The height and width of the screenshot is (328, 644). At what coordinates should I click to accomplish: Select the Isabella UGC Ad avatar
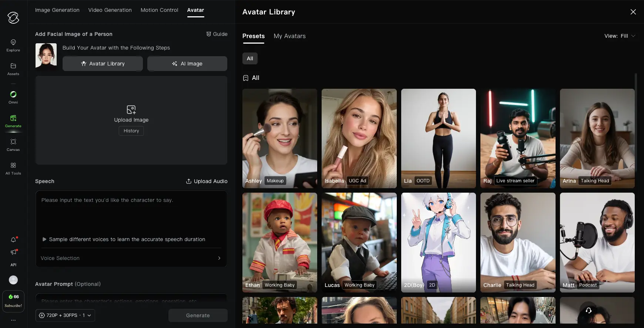359,138
